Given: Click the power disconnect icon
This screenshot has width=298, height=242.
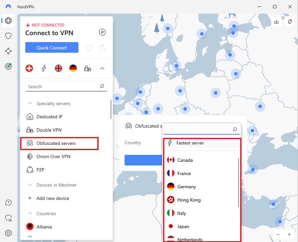Looking at the screenshot, I should click(89, 47).
